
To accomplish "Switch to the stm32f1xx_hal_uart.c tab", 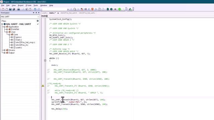I will coord(87,13).
